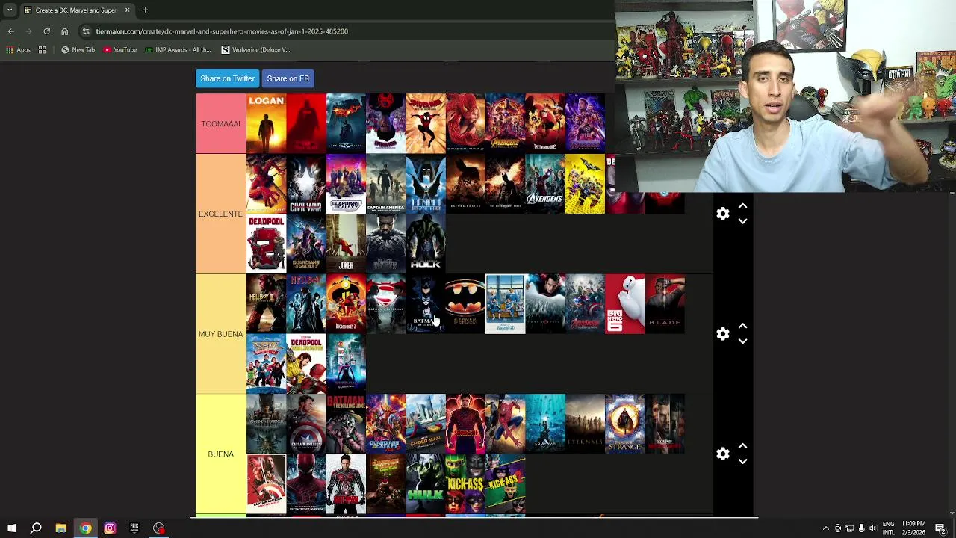Share the tier list on FB
This screenshot has width=956, height=538.
pyautogui.click(x=288, y=78)
